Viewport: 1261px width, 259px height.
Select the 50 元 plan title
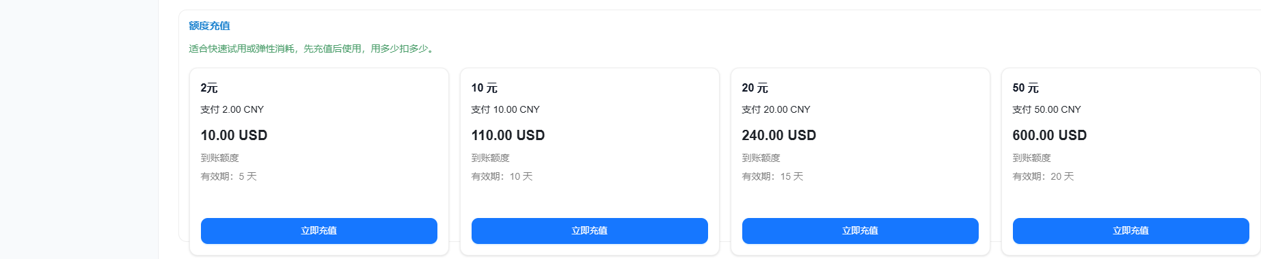point(1026,88)
